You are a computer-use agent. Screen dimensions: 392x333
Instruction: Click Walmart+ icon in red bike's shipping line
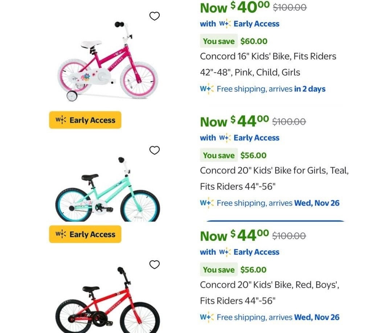pos(207,317)
